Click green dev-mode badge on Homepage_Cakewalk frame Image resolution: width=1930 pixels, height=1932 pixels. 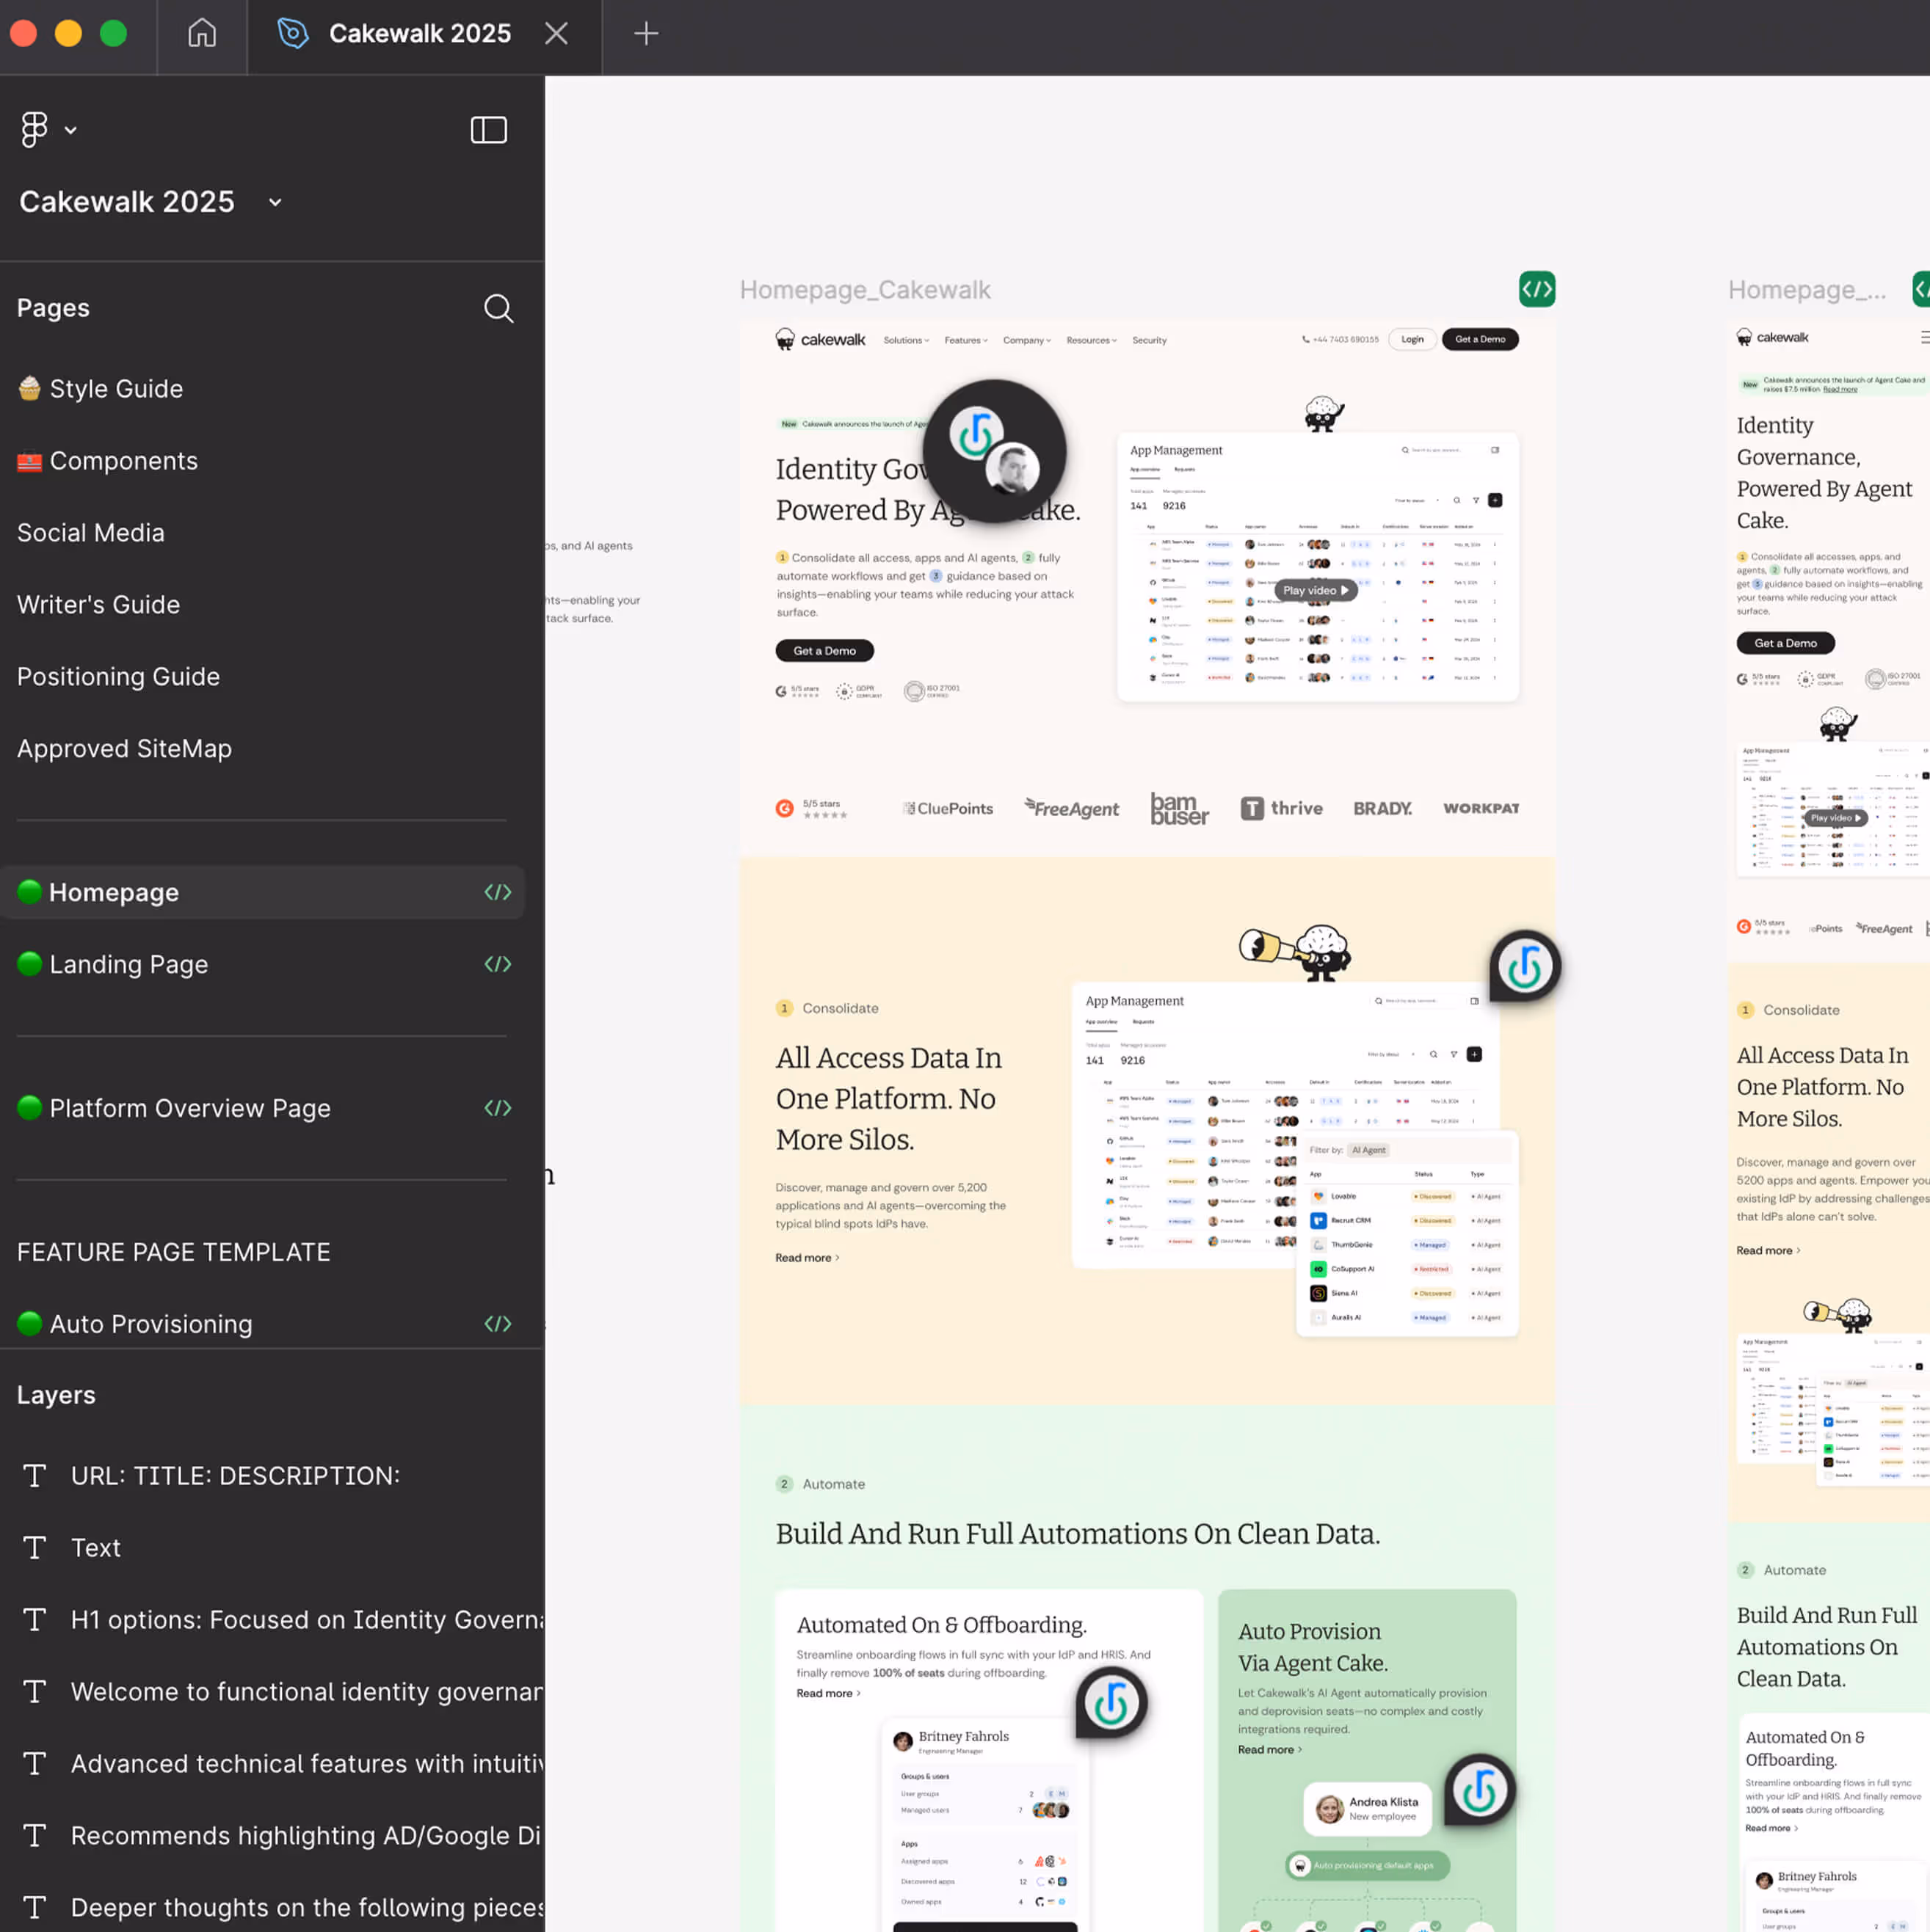[x=1536, y=289]
